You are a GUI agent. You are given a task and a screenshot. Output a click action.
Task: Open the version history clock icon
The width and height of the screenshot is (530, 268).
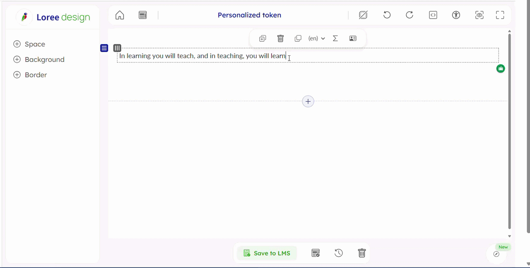(x=339, y=253)
